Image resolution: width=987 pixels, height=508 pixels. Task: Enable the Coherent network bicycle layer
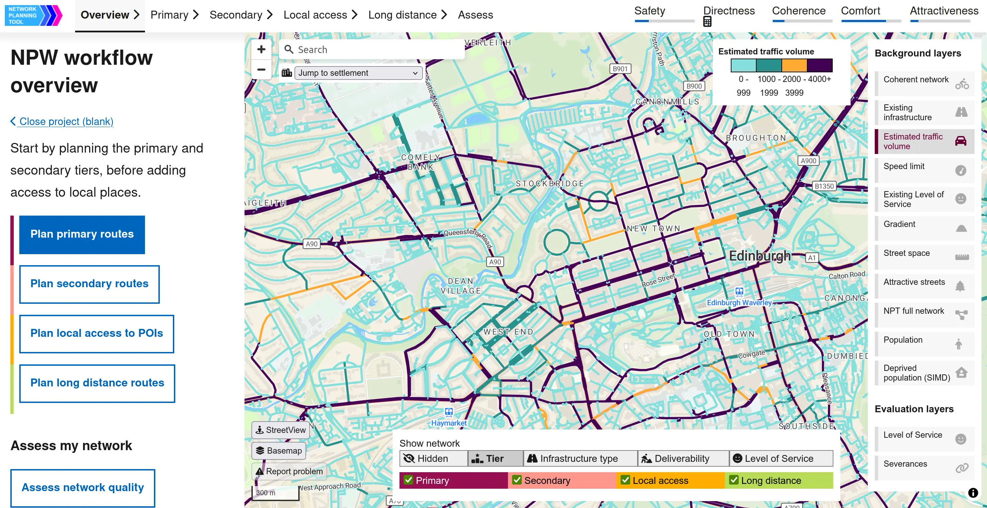point(924,83)
